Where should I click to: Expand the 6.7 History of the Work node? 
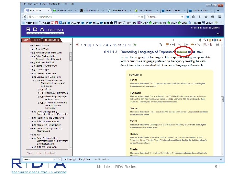(x=31, y=63)
